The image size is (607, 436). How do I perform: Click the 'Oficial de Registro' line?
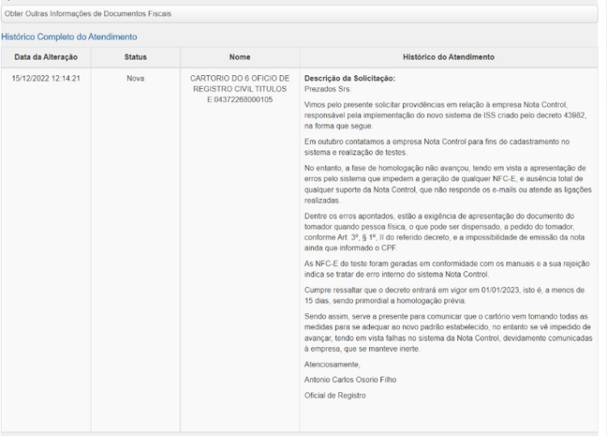coord(335,396)
